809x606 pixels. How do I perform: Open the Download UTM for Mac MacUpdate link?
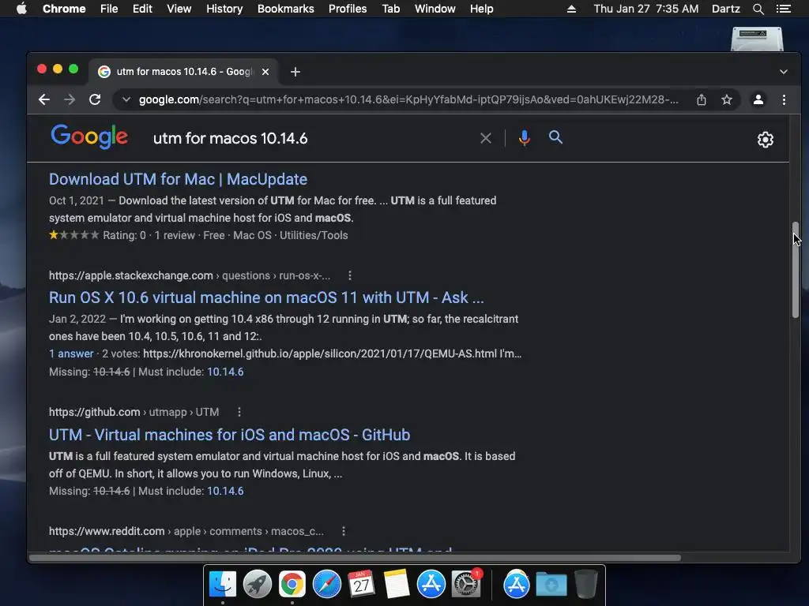(x=178, y=179)
